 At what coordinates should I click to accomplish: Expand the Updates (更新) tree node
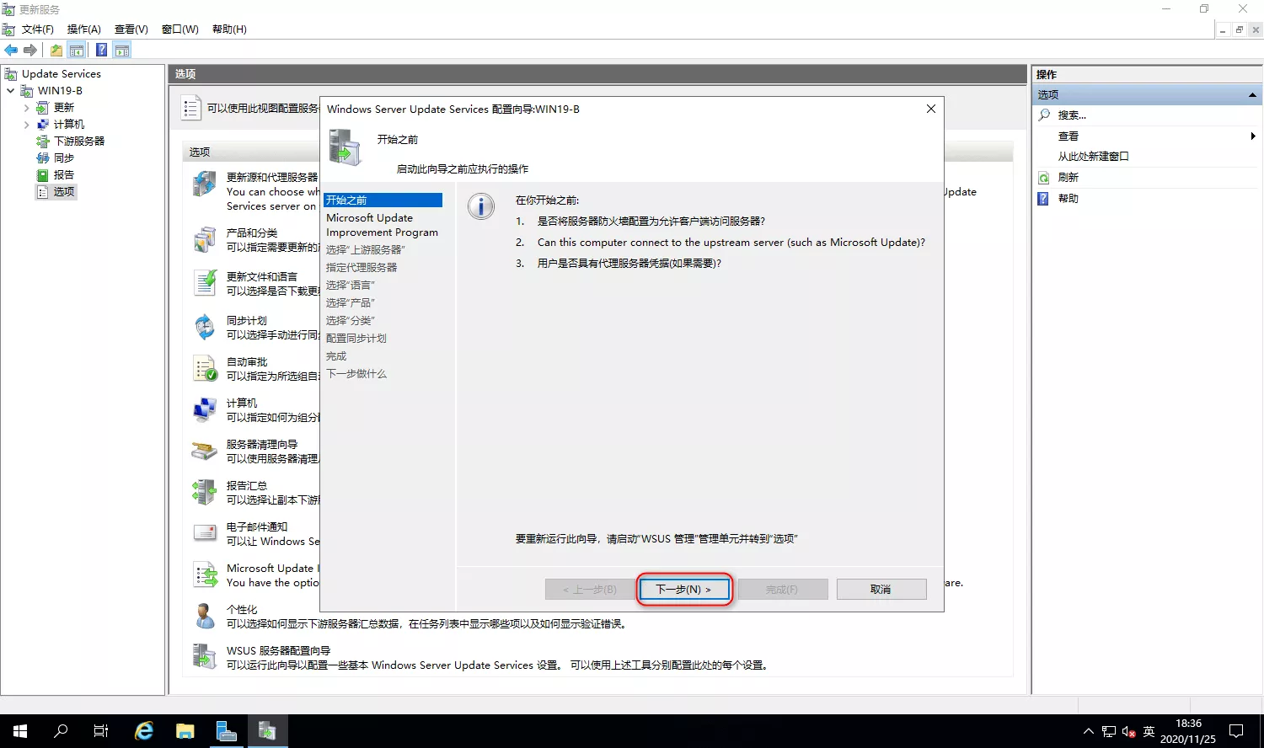[26, 108]
